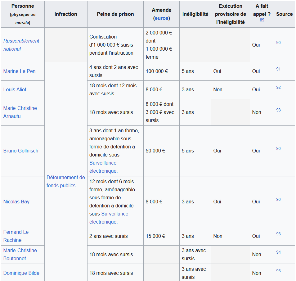The height and width of the screenshot is (281, 296).
Task: Click source reference 90 in the Nicolas Bay row
Action: point(278,200)
